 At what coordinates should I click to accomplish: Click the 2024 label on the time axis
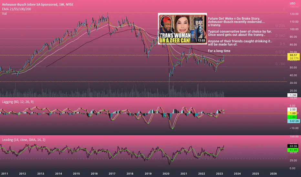point(237,173)
